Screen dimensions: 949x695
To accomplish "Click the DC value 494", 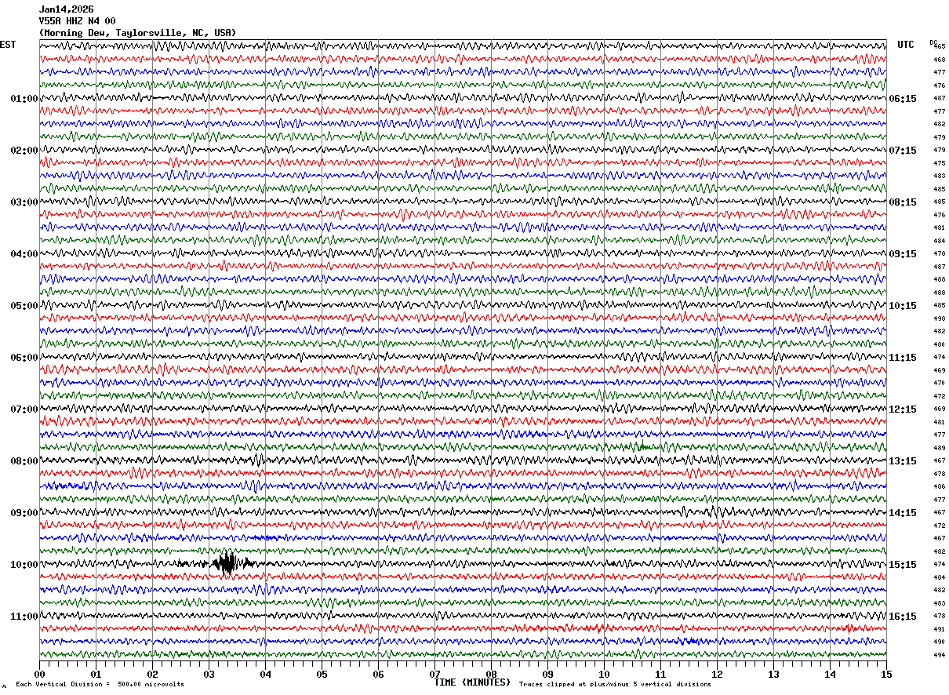I will pos(939,655).
